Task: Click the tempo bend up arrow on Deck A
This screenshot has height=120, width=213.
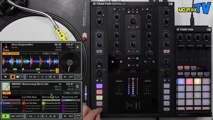Action: coord(55,53)
